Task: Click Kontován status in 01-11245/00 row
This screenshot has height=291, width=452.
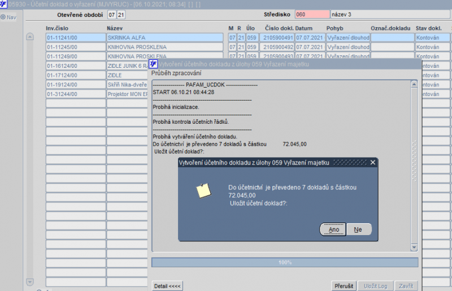Action: (x=432, y=47)
